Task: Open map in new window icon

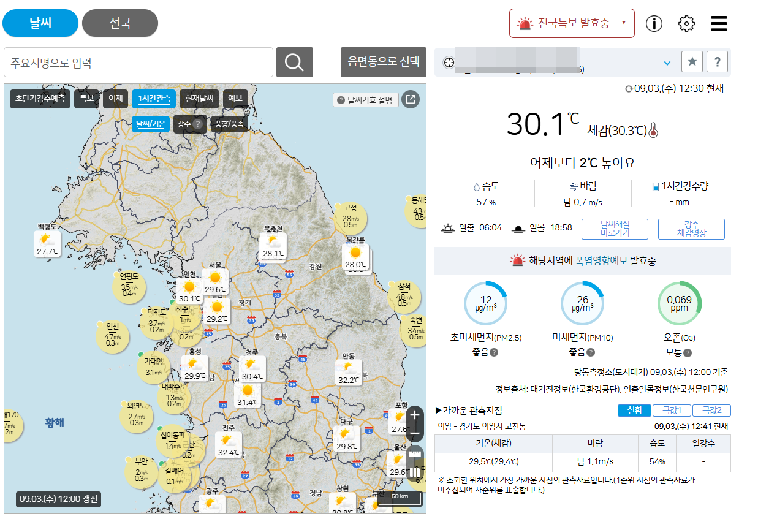Action: (x=411, y=99)
